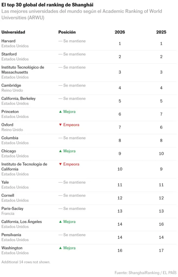Click the red down arrow for Instituto de Tecnología de California
Viewport: 178px width, 277px height.
pos(60,164)
